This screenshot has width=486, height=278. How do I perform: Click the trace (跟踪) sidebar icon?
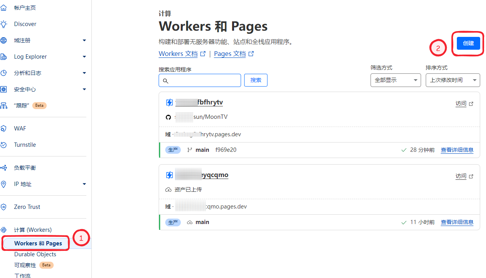(3, 106)
